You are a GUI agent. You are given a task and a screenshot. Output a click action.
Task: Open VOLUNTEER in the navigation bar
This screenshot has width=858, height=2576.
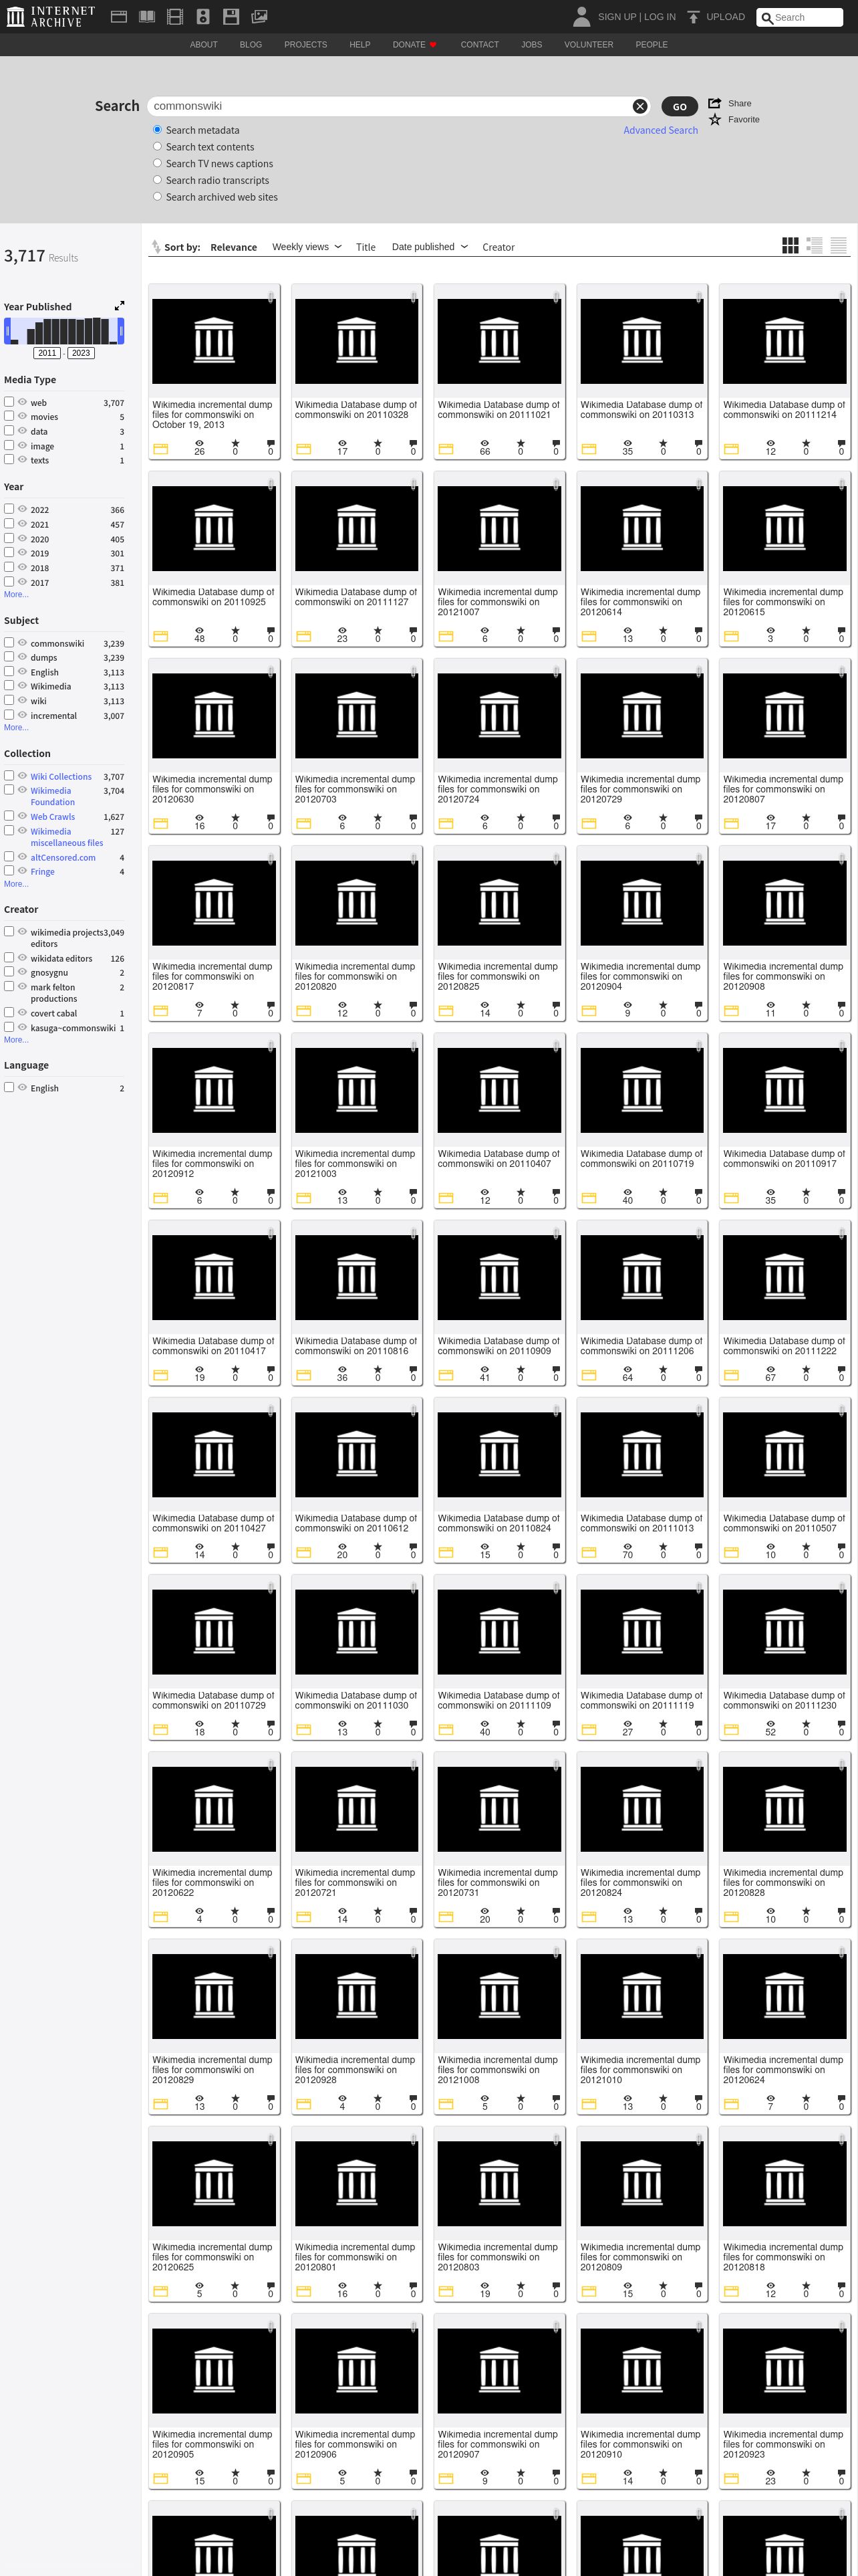[588, 45]
